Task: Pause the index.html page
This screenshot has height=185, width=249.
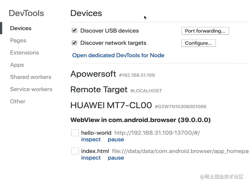Action: (116, 158)
